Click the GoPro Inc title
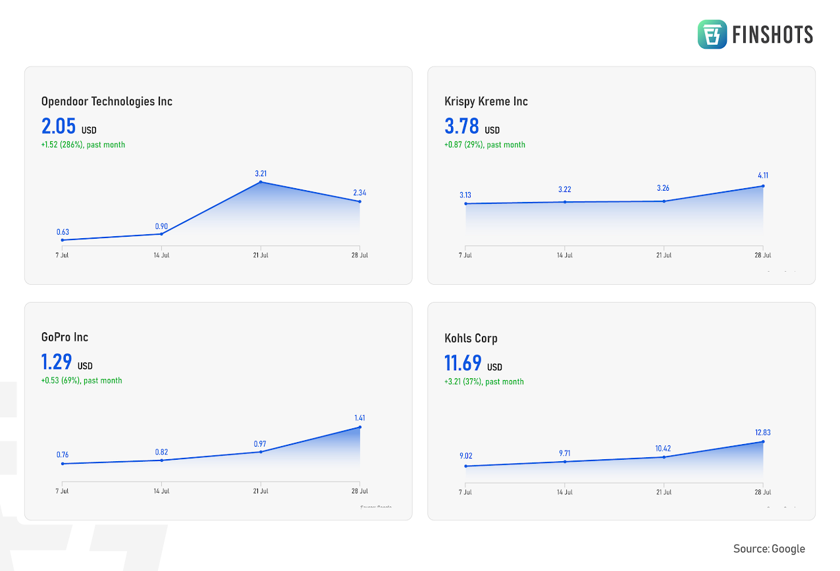 point(65,337)
